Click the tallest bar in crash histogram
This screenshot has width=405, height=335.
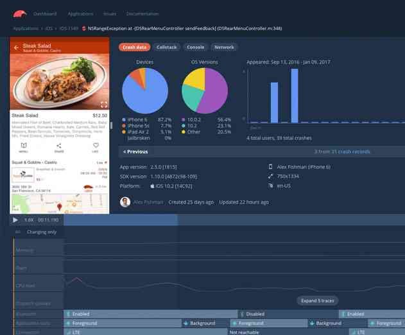[295, 96]
